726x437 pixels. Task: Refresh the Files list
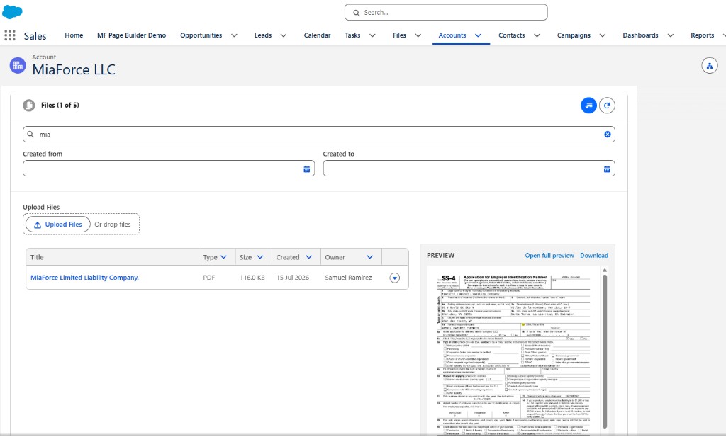coord(607,106)
